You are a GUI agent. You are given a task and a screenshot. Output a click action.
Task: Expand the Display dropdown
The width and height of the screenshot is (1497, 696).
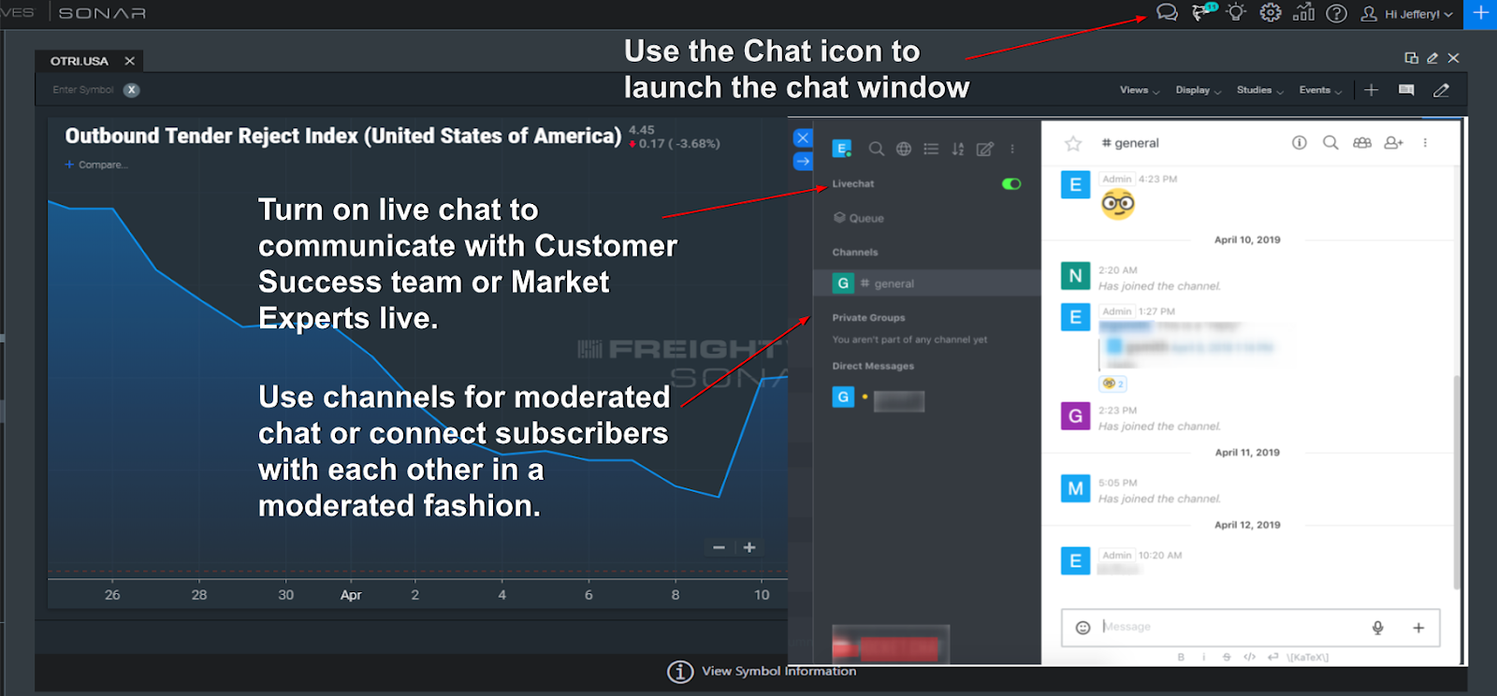1199,90
